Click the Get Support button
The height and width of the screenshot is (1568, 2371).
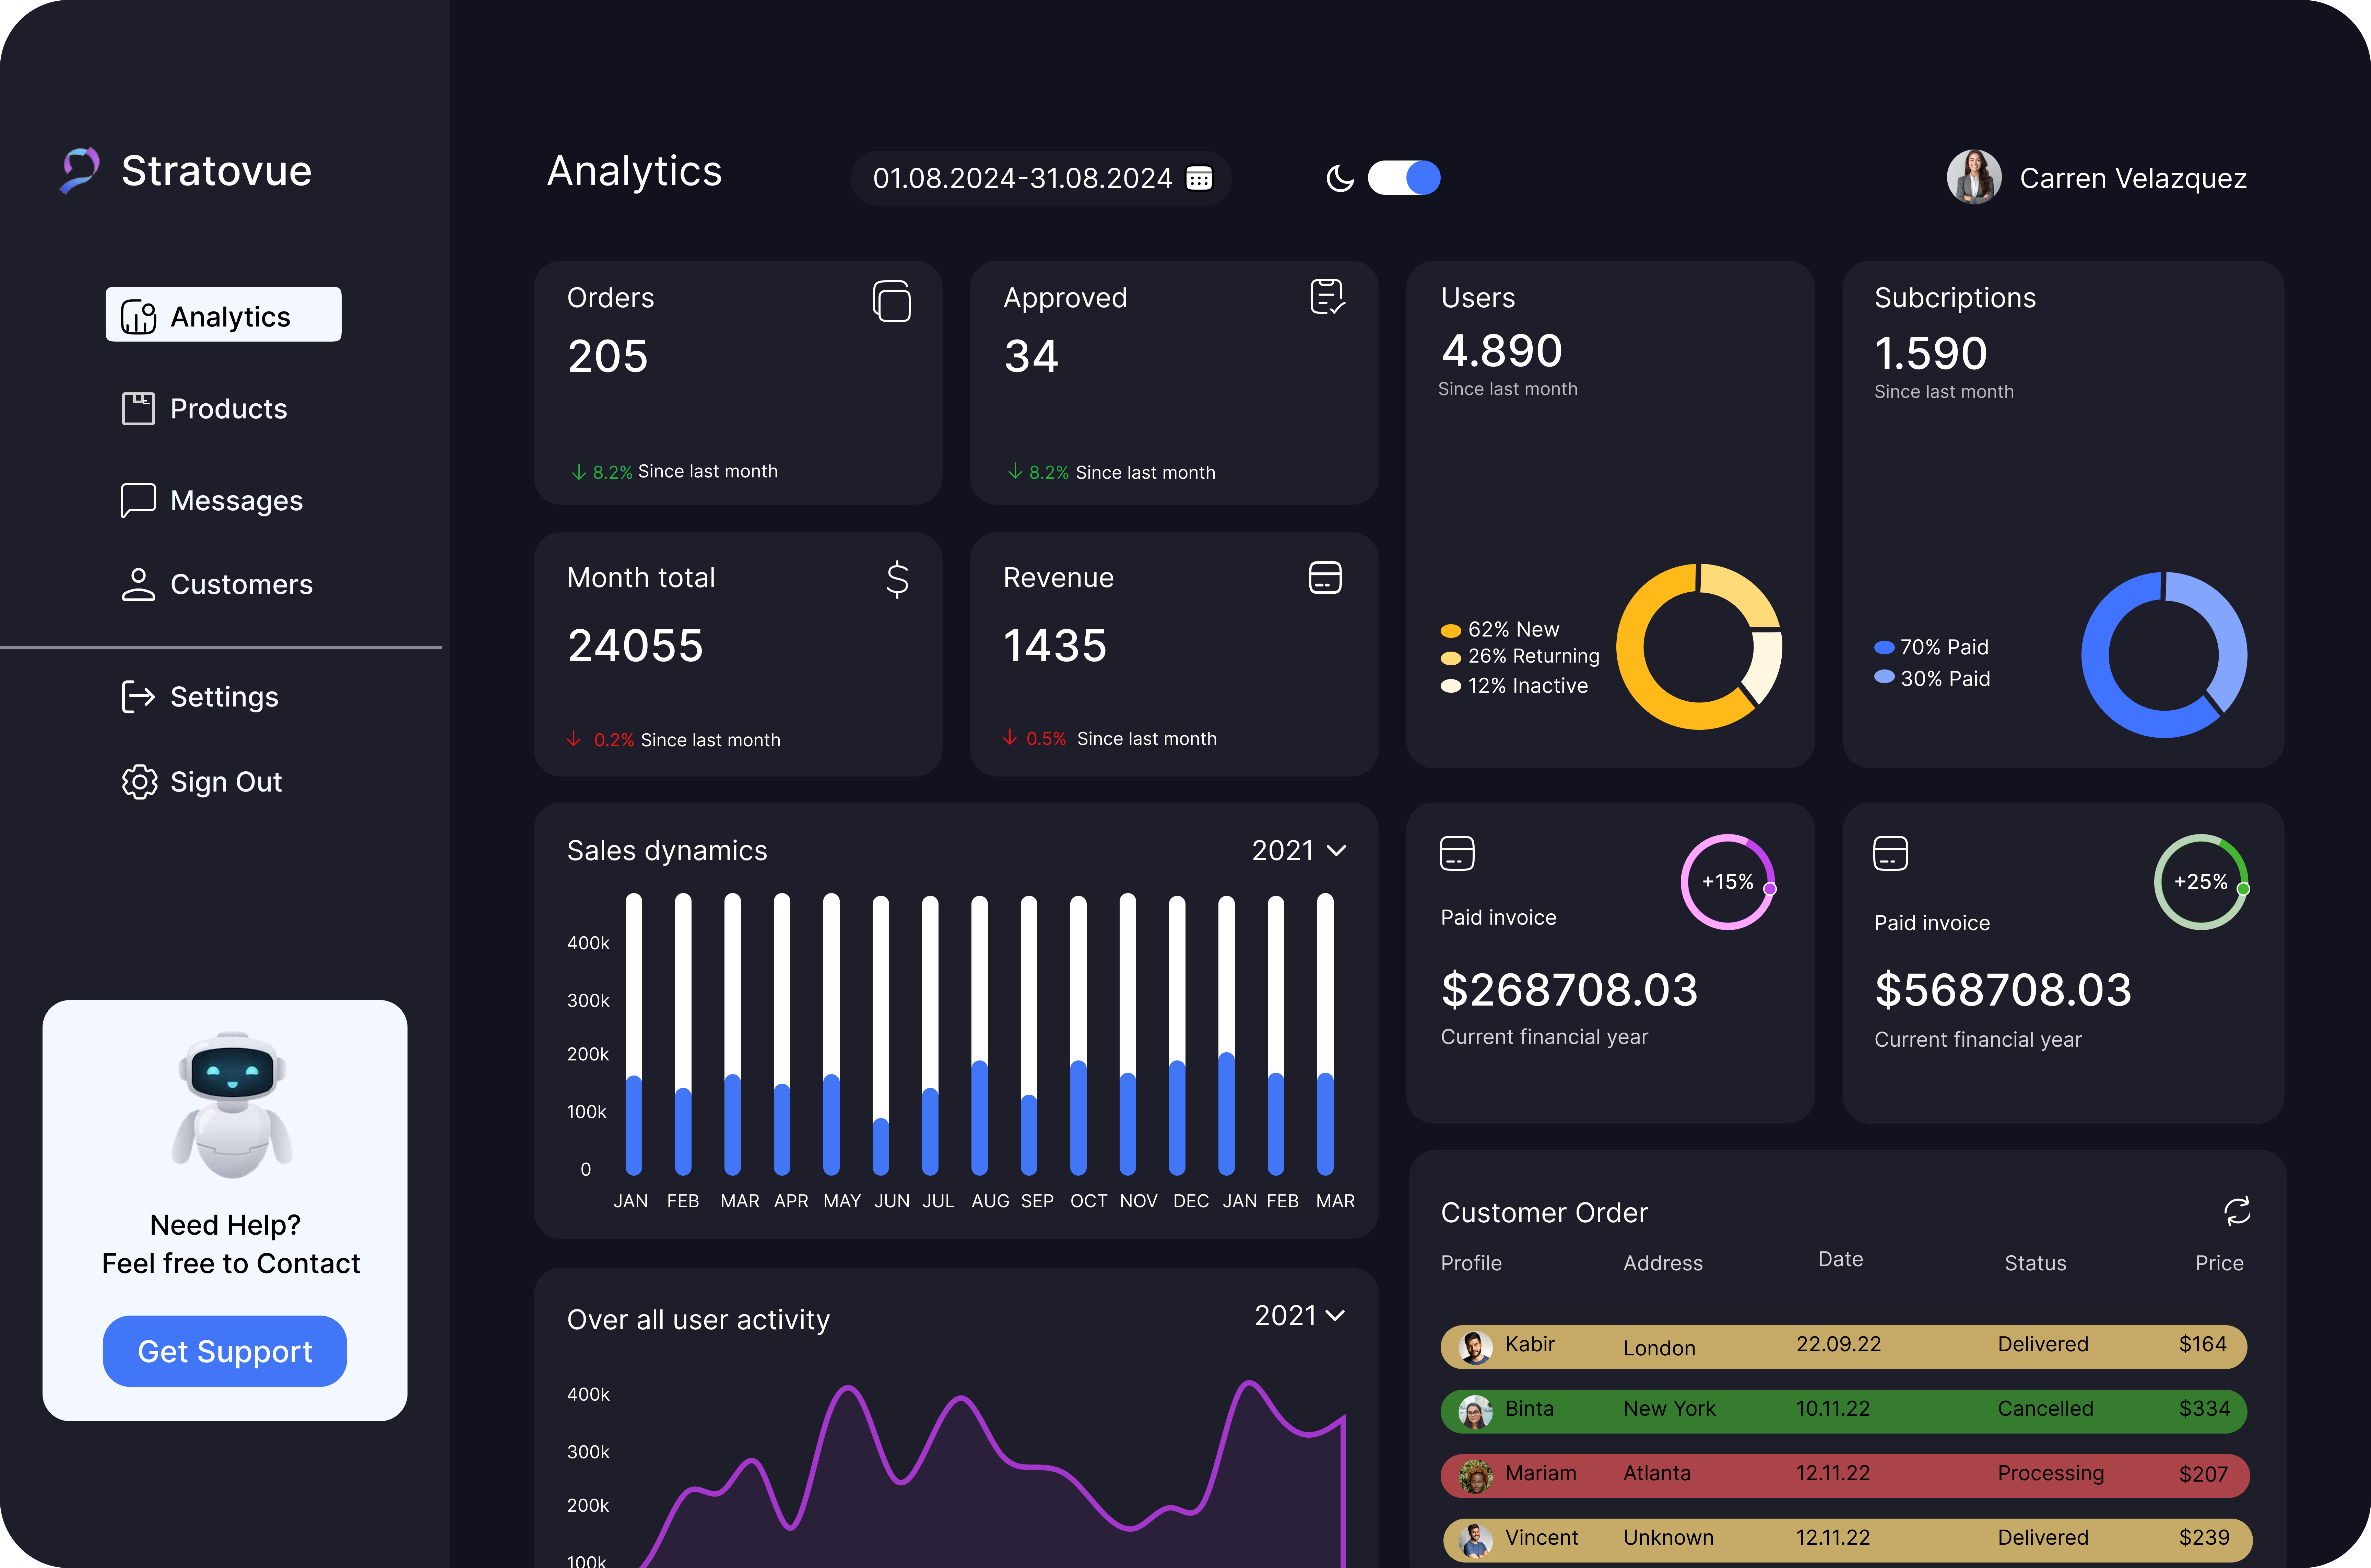click(x=225, y=1351)
